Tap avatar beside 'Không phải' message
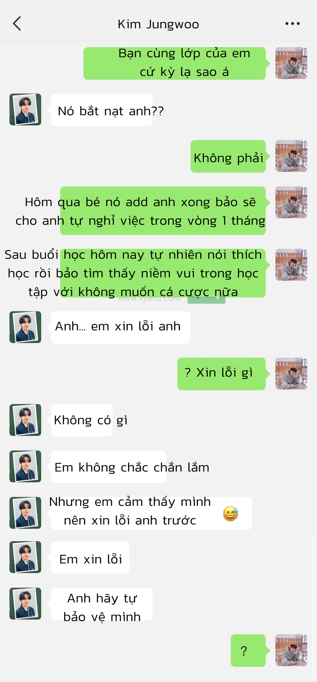The height and width of the screenshot is (682, 317). [291, 156]
